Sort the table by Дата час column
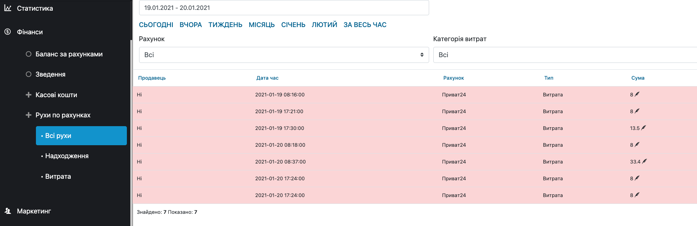 (x=267, y=78)
